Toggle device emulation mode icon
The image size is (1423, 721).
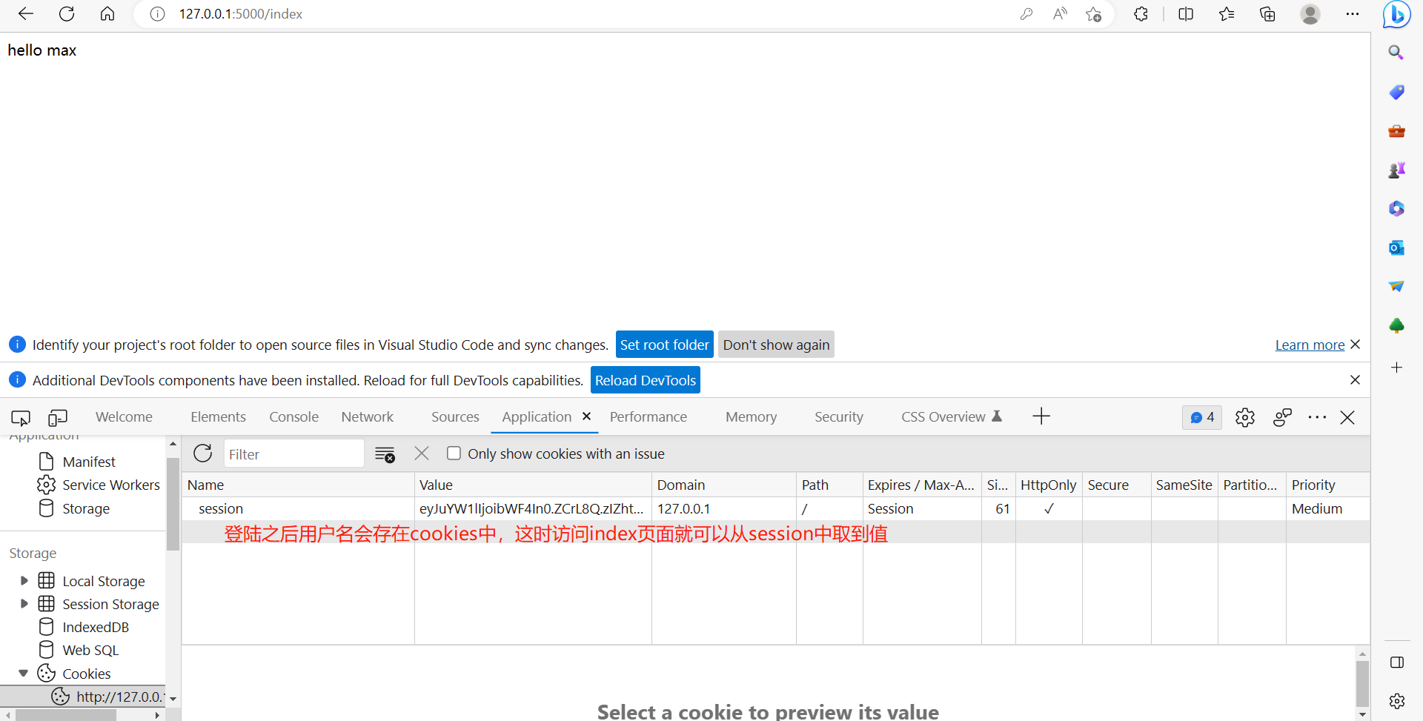[58, 418]
